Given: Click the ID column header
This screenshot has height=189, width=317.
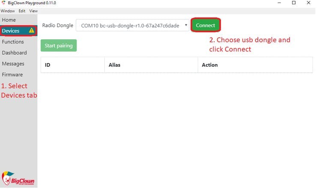Looking at the screenshot, I should [x=48, y=65].
